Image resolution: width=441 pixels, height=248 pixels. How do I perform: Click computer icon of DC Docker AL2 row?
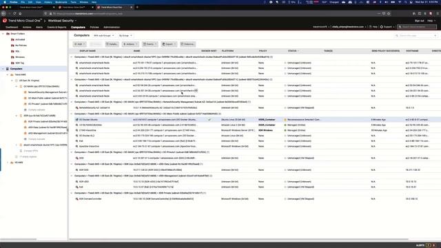coord(76,136)
